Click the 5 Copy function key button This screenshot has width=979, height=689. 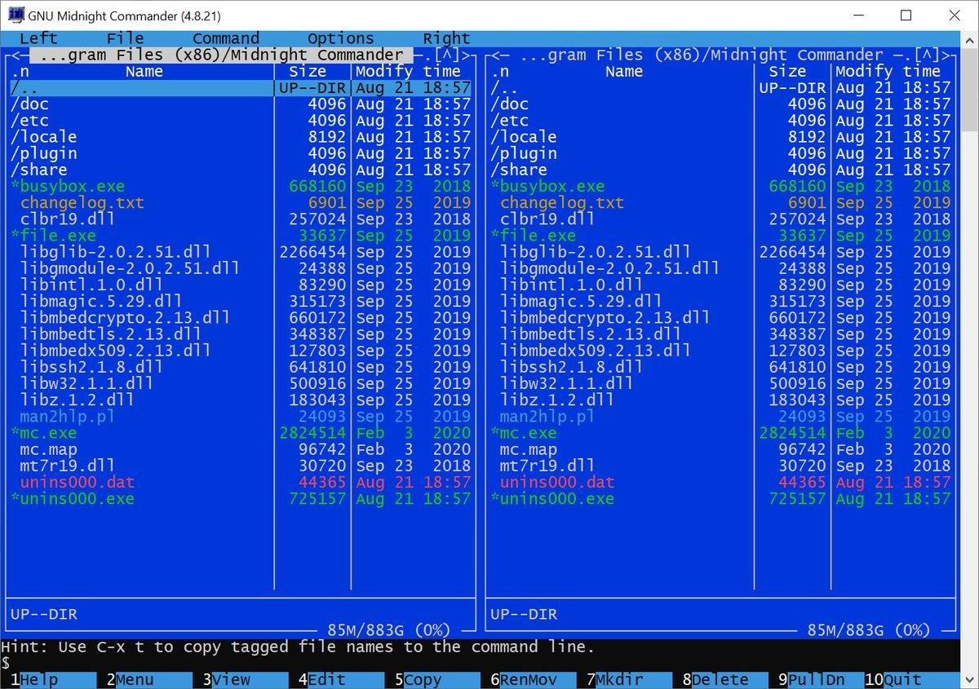tap(436, 679)
